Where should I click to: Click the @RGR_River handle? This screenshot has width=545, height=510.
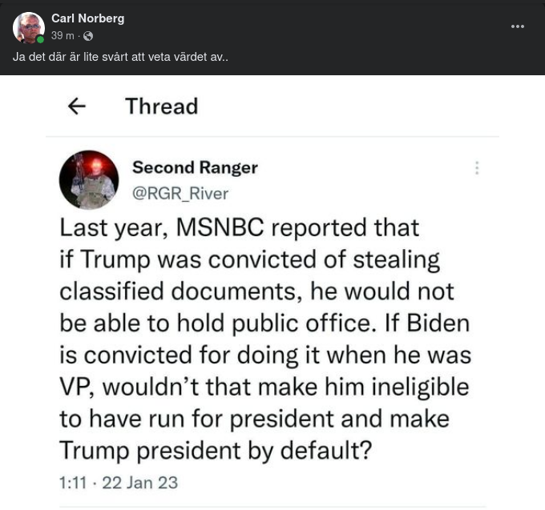tap(180, 193)
